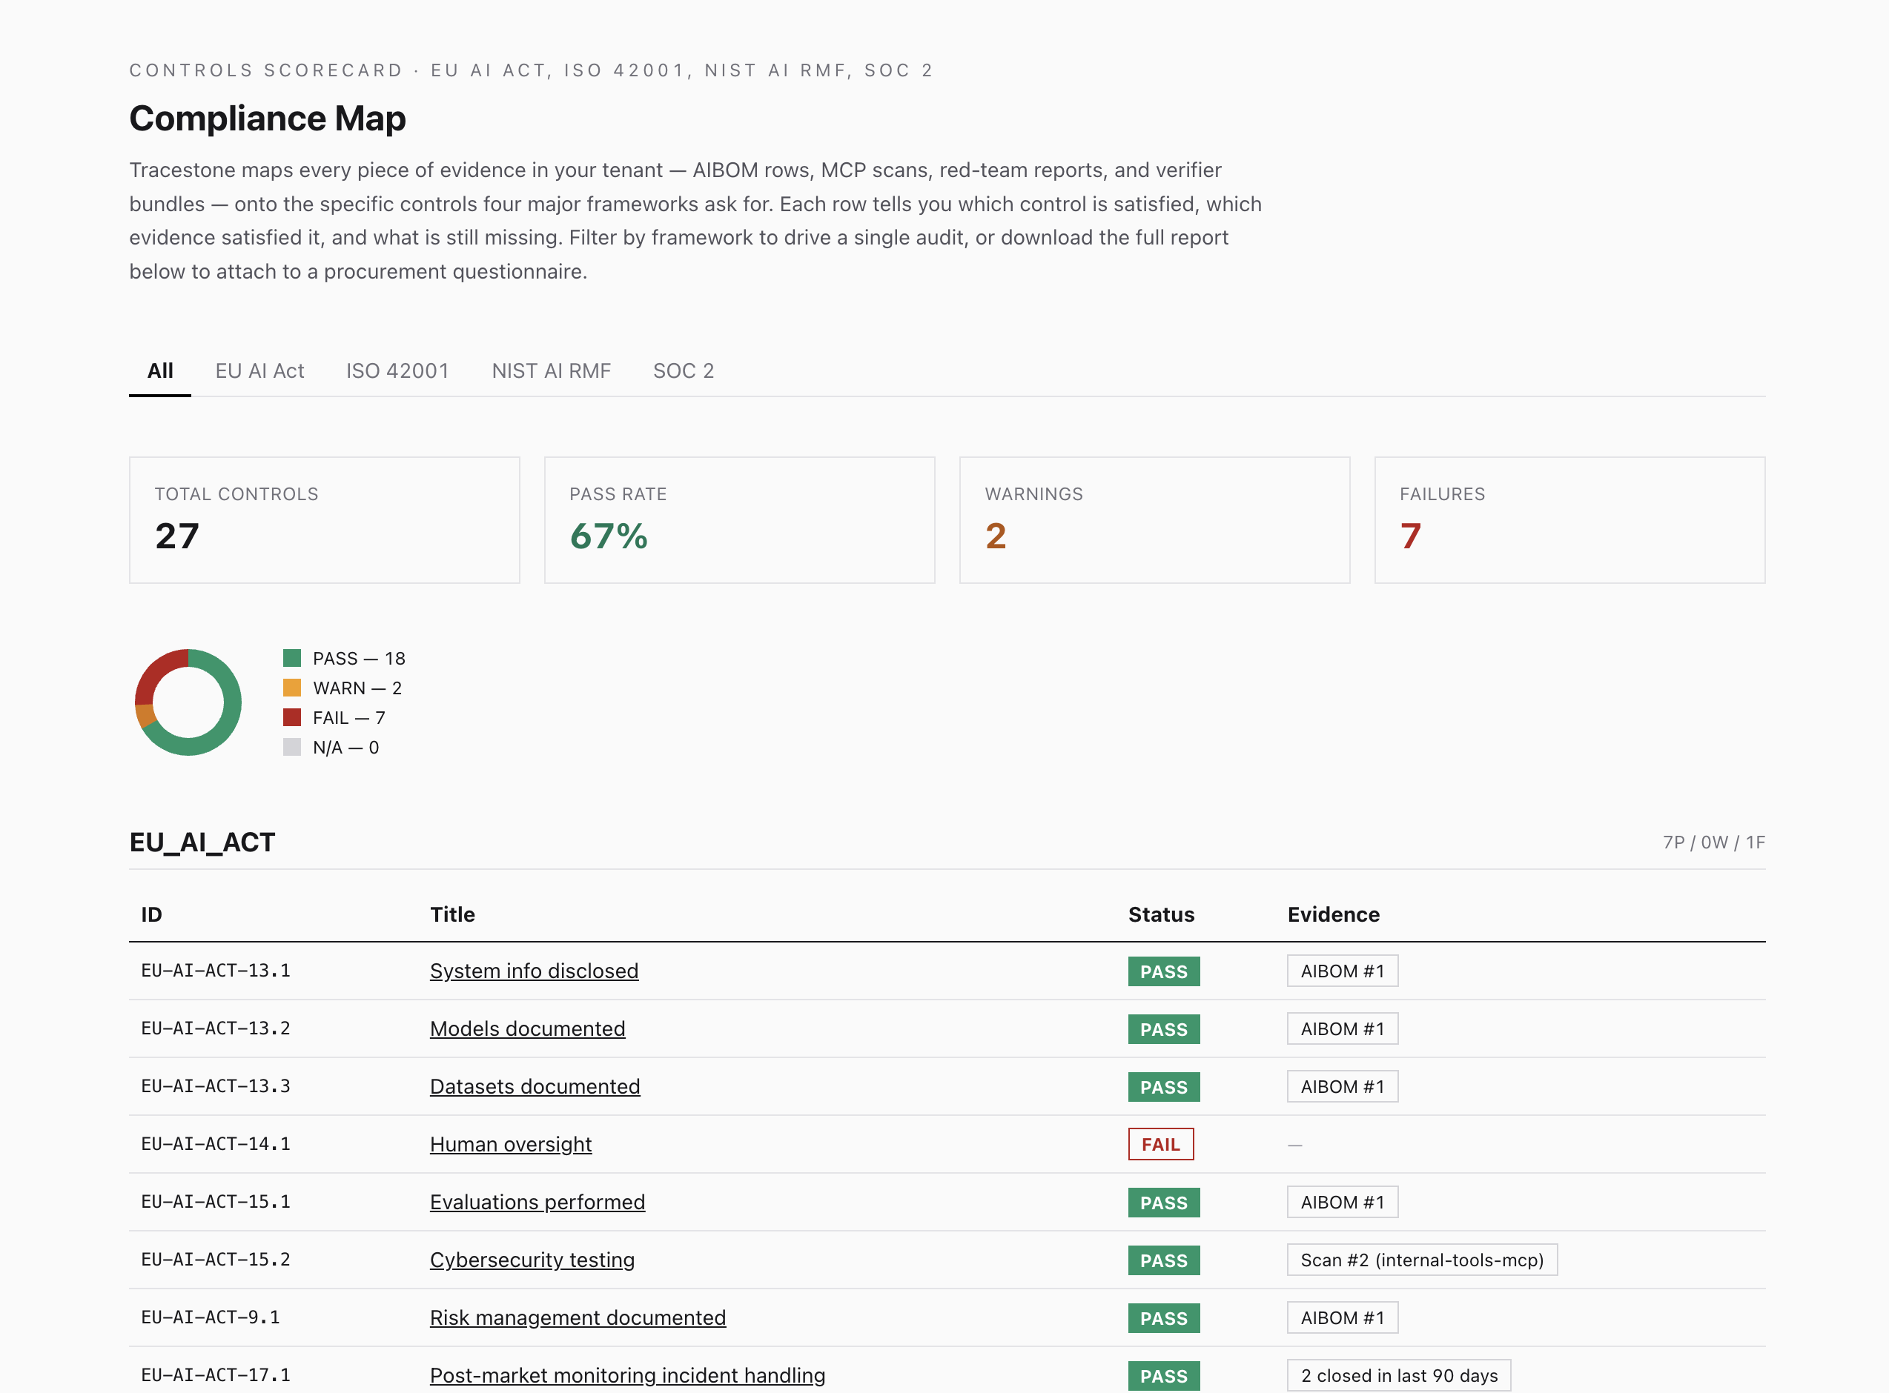
Task: Click the ID column header
Action: pos(151,915)
